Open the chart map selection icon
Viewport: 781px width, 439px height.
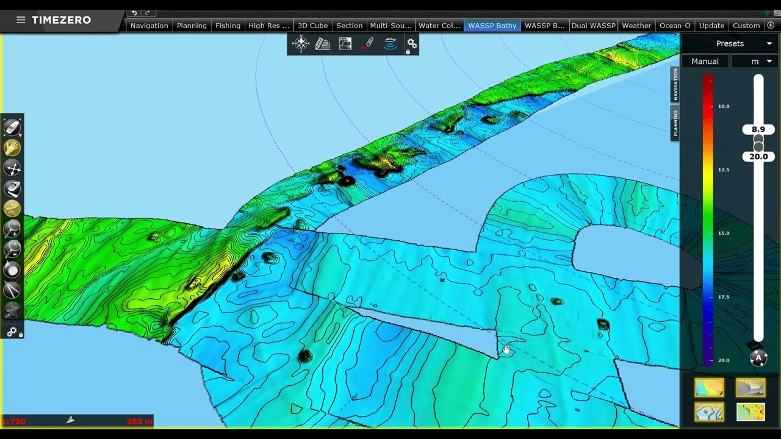(x=345, y=44)
